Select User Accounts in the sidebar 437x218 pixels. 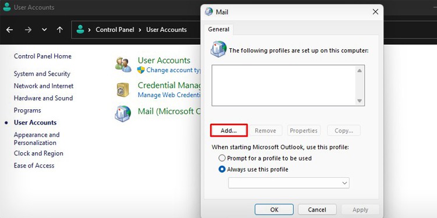pyautogui.click(x=35, y=123)
